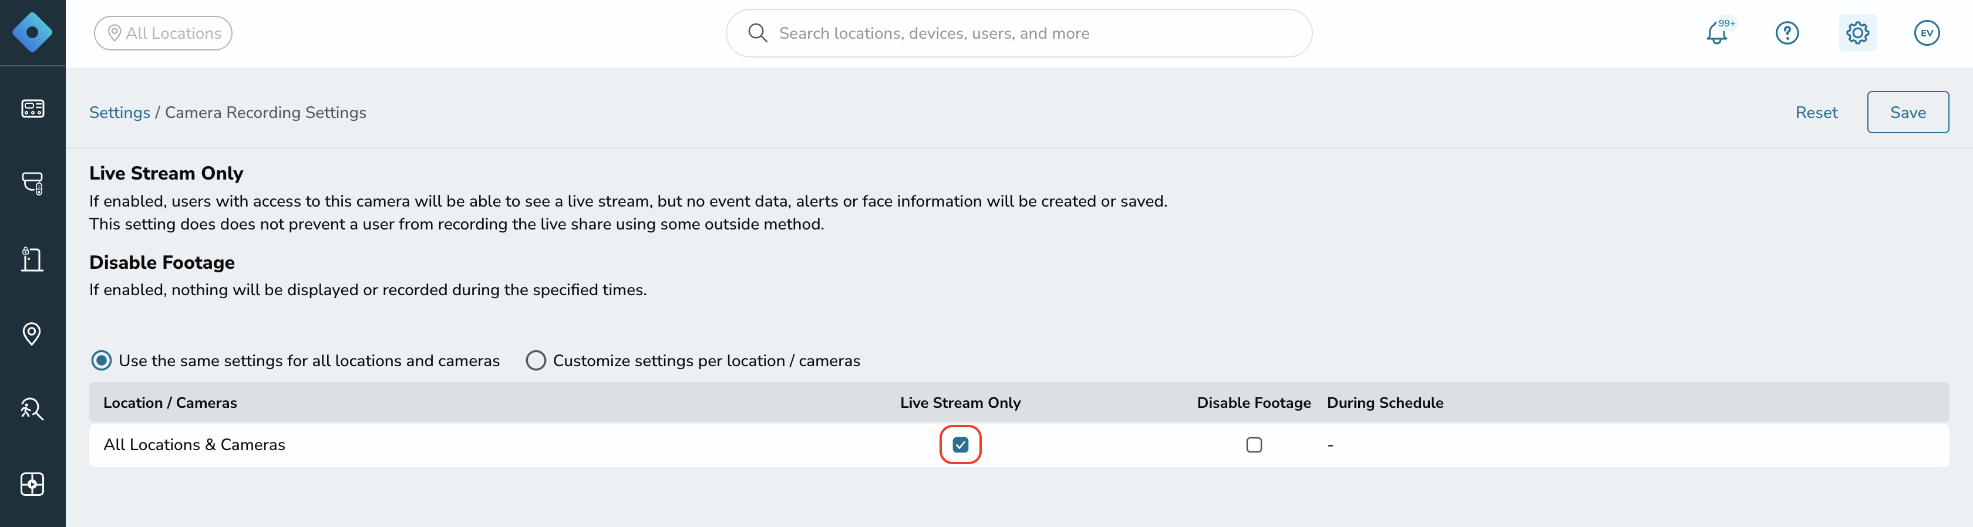Click the Reset link
This screenshot has height=527, width=1973.
1816,113
